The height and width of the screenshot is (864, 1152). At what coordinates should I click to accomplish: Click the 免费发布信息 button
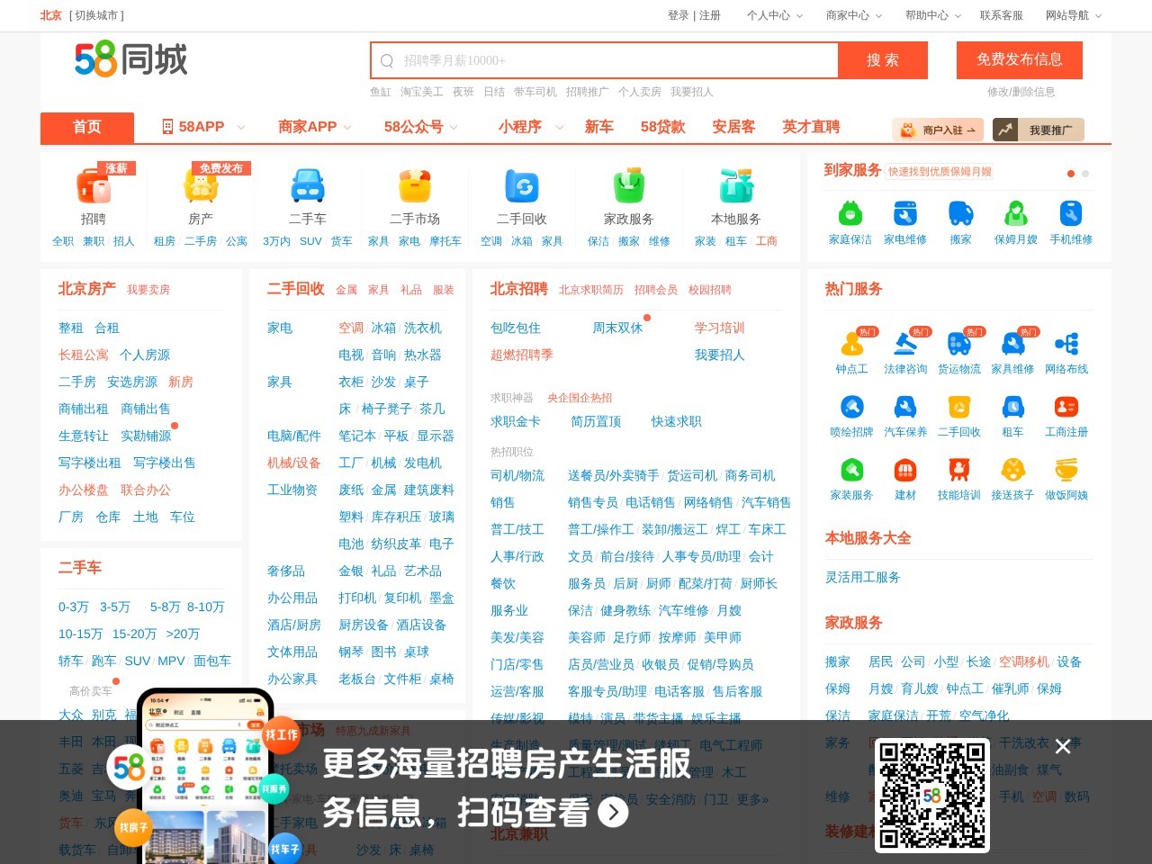pyautogui.click(x=1019, y=60)
